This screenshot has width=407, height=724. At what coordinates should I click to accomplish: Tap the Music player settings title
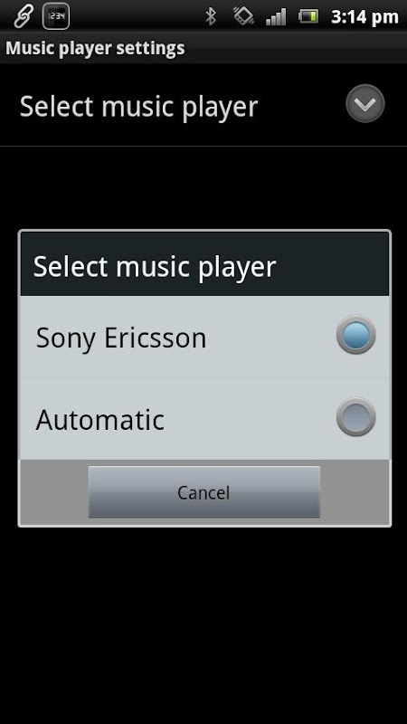pyautogui.click(x=96, y=48)
